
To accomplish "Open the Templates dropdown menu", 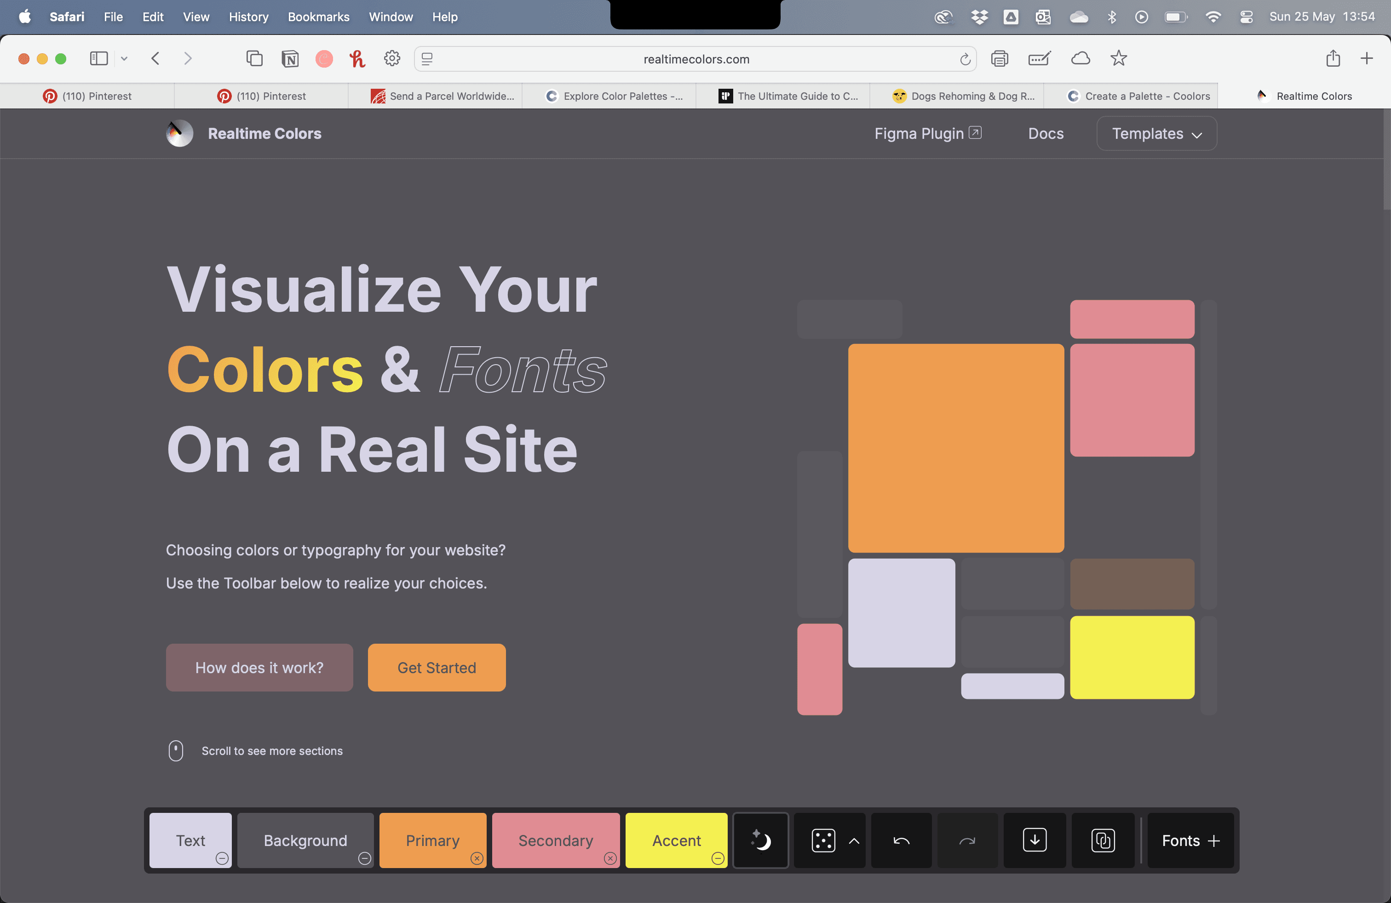I will click(1156, 133).
